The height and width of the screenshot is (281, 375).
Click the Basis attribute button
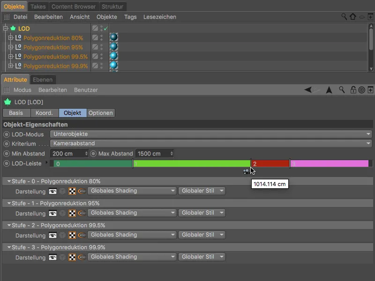point(16,113)
